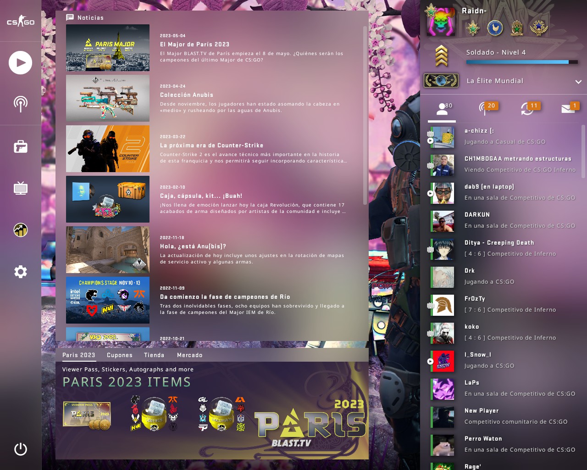Click the news panel scrollbar
The width and height of the screenshot is (587, 470).
365,115
